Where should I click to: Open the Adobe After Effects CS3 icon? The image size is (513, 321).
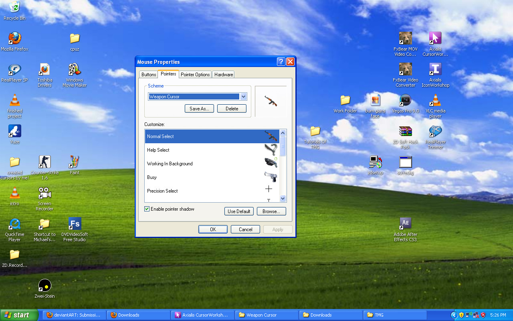pyautogui.click(x=405, y=224)
